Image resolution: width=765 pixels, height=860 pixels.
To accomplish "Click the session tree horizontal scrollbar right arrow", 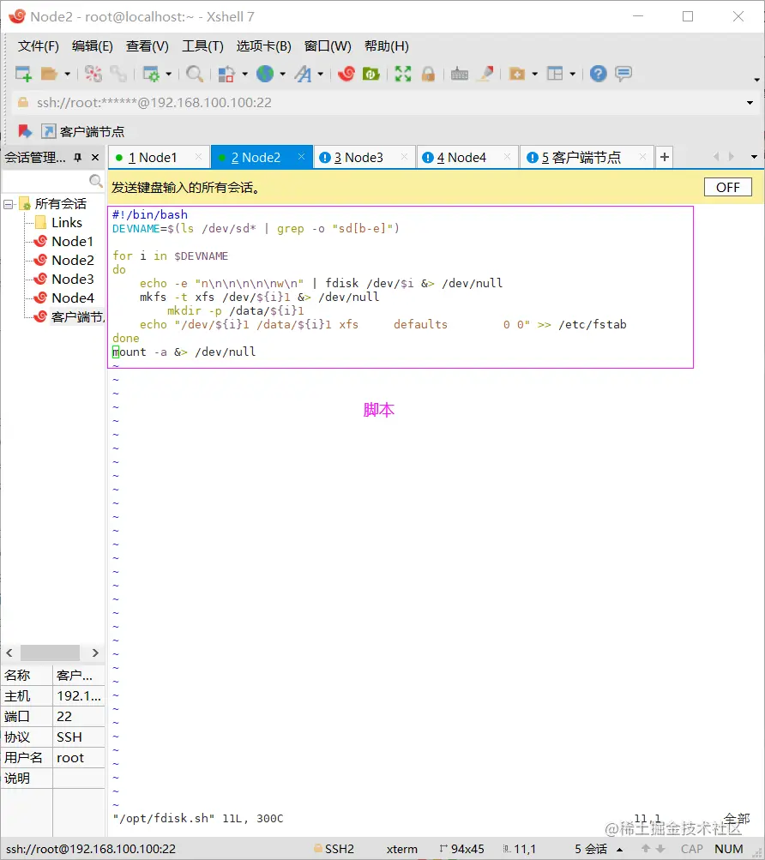I will tap(95, 653).
